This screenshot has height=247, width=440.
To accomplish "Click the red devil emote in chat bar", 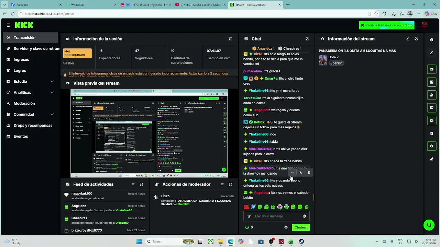I will pyautogui.click(x=246, y=207).
